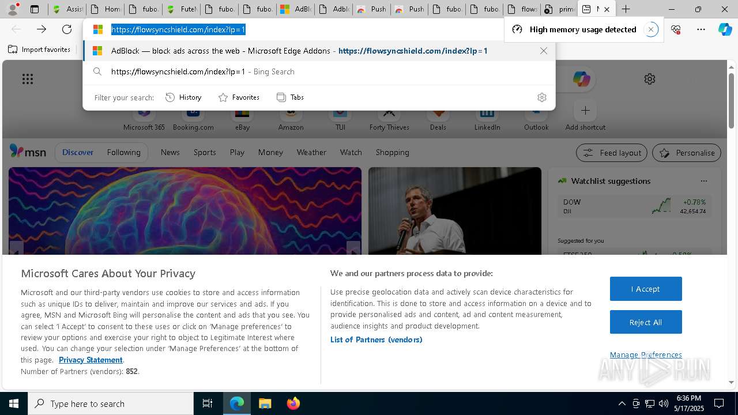Open File Explorer from taskbar
The height and width of the screenshot is (415, 738).
265,403
